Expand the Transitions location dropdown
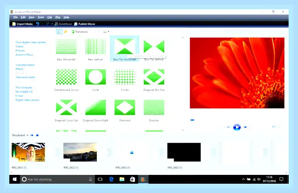This screenshot has width=298, height=193. pos(99,32)
